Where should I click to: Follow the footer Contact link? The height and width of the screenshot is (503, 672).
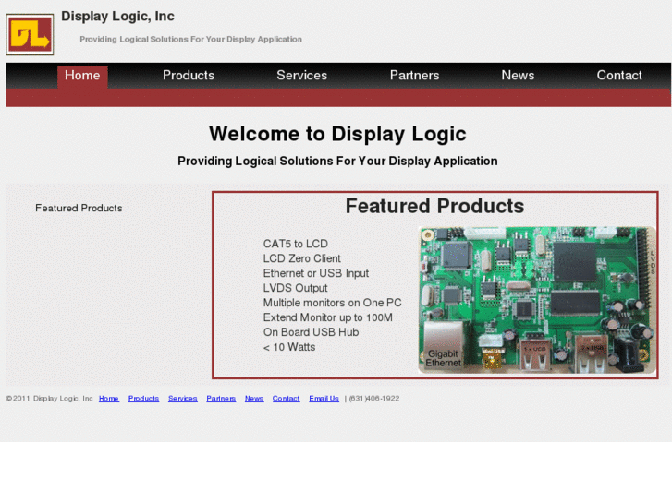(x=286, y=398)
